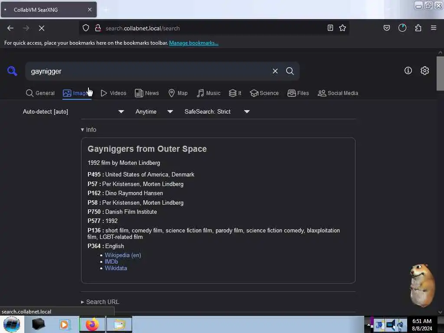Screen dimensions: 444x333
Task: Click volume speaker tray icon
Action: [x=391, y=324]
